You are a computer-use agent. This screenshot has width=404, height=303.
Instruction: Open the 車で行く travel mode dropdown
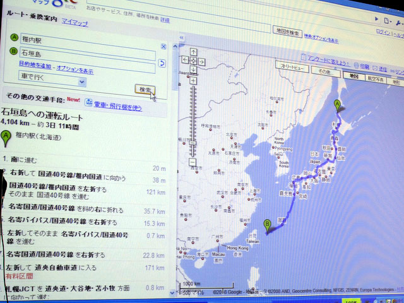pyautogui.click(x=52, y=79)
